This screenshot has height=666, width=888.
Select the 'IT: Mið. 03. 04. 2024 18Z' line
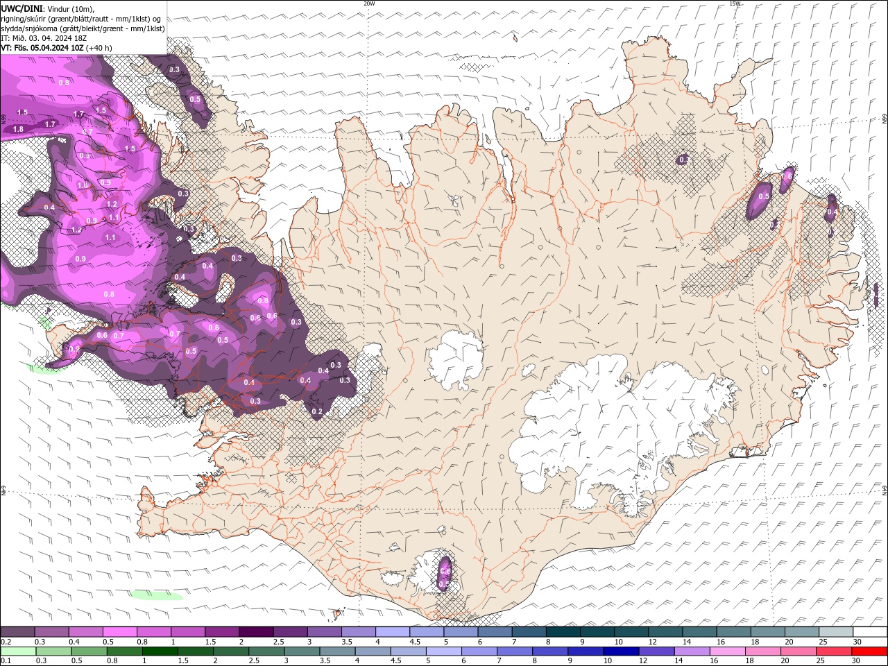pyautogui.click(x=44, y=38)
